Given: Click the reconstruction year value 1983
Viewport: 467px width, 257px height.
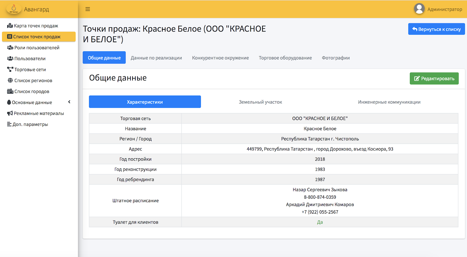Looking at the screenshot, I should coord(320,170).
